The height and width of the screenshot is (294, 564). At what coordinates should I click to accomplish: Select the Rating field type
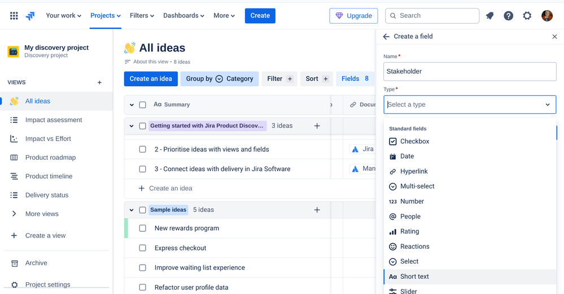tap(470, 231)
